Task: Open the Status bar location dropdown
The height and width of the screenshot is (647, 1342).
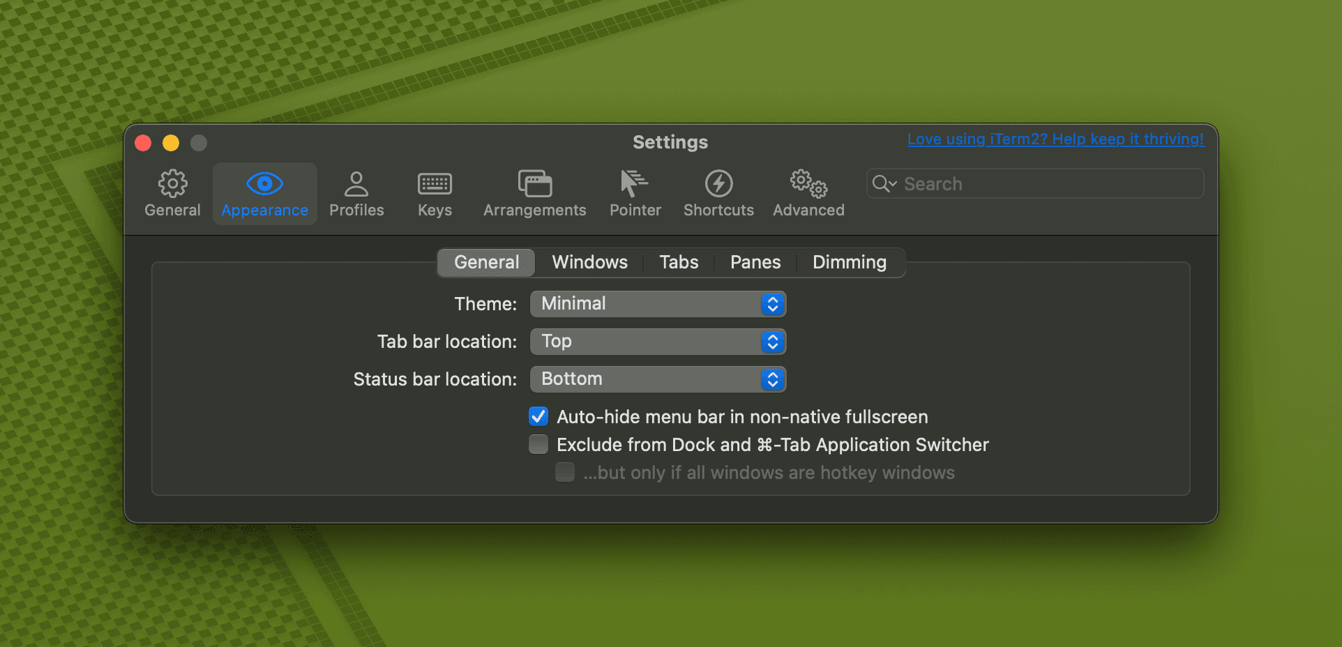Action: point(658,379)
